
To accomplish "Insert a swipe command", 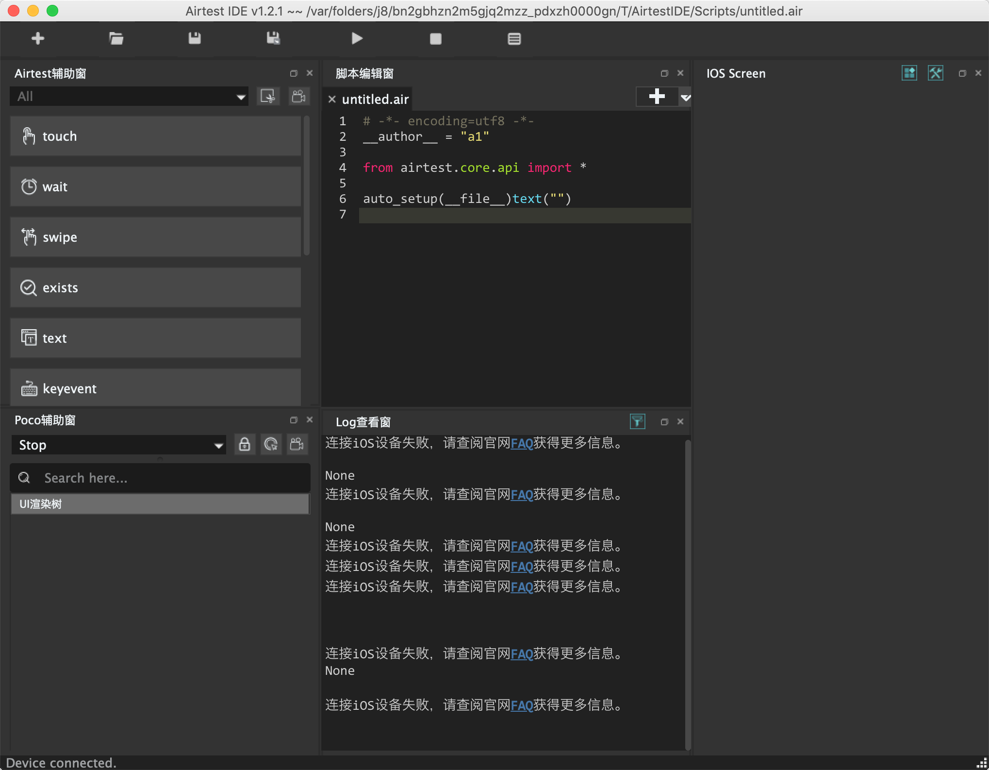I will pyautogui.click(x=155, y=237).
